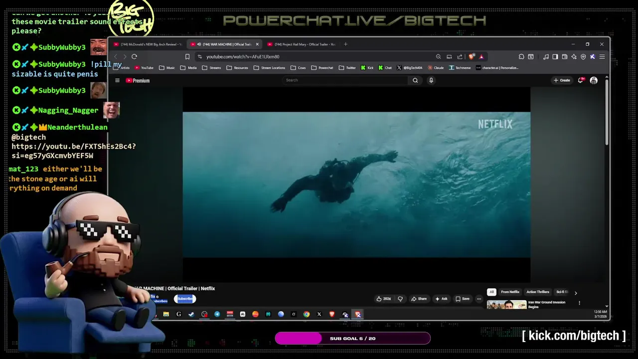Open the Resources bookmark folder
The width and height of the screenshot is (638, 359).
[x=237, y=68]
